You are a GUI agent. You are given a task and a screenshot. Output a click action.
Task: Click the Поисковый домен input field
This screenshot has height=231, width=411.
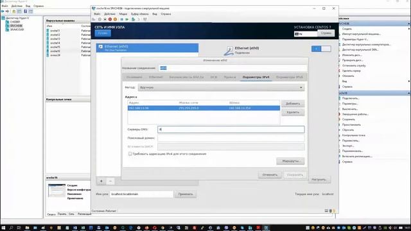tap(231, 138)
